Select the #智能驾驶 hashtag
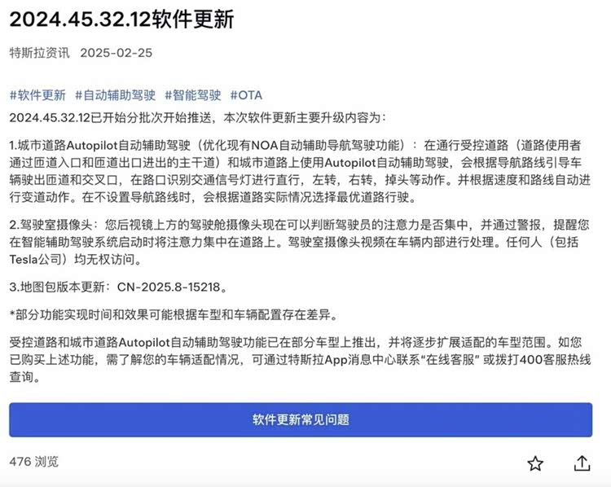 coord(192,95)
